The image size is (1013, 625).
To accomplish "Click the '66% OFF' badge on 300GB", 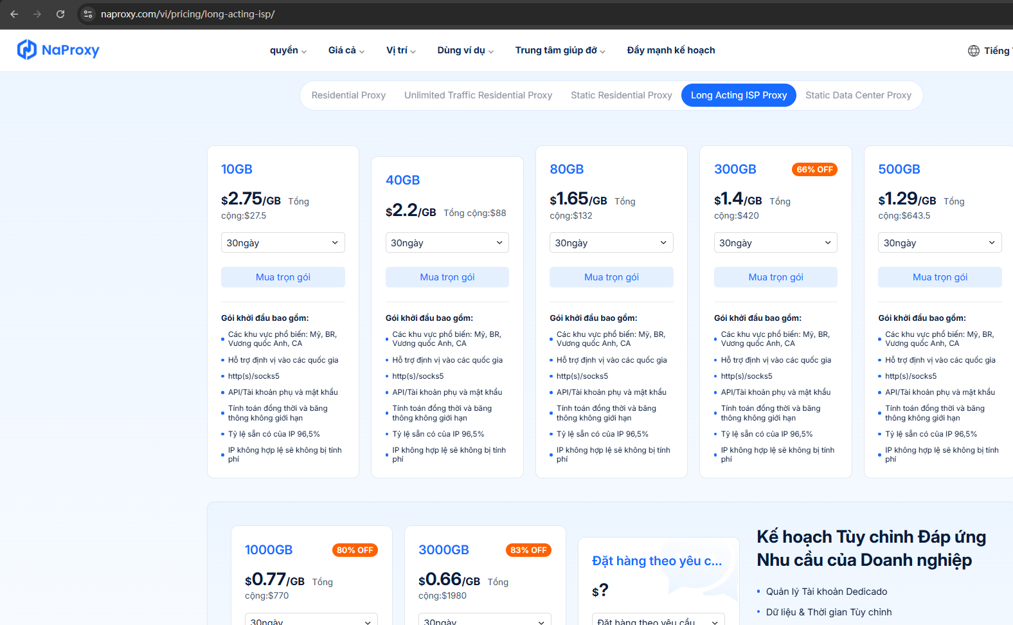I will pos(814,170).
